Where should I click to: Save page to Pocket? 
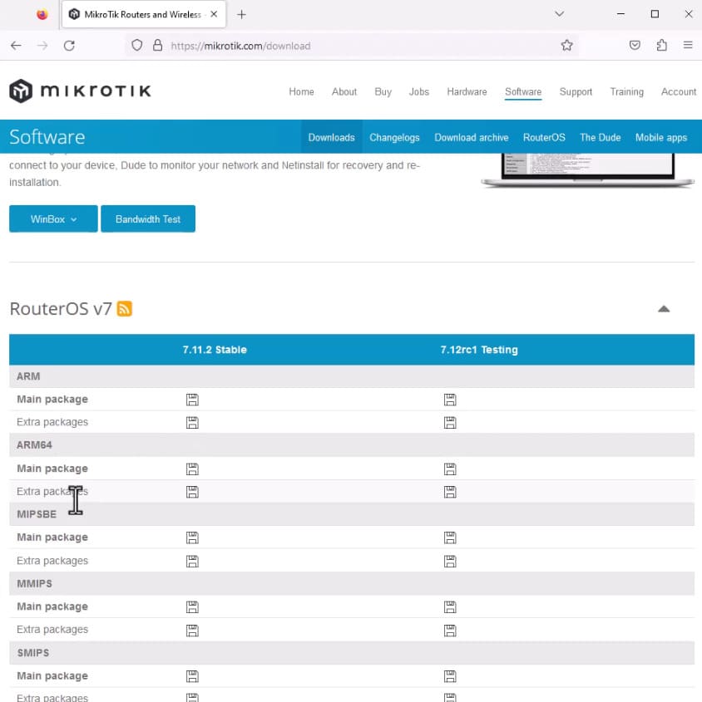[635, 45]
